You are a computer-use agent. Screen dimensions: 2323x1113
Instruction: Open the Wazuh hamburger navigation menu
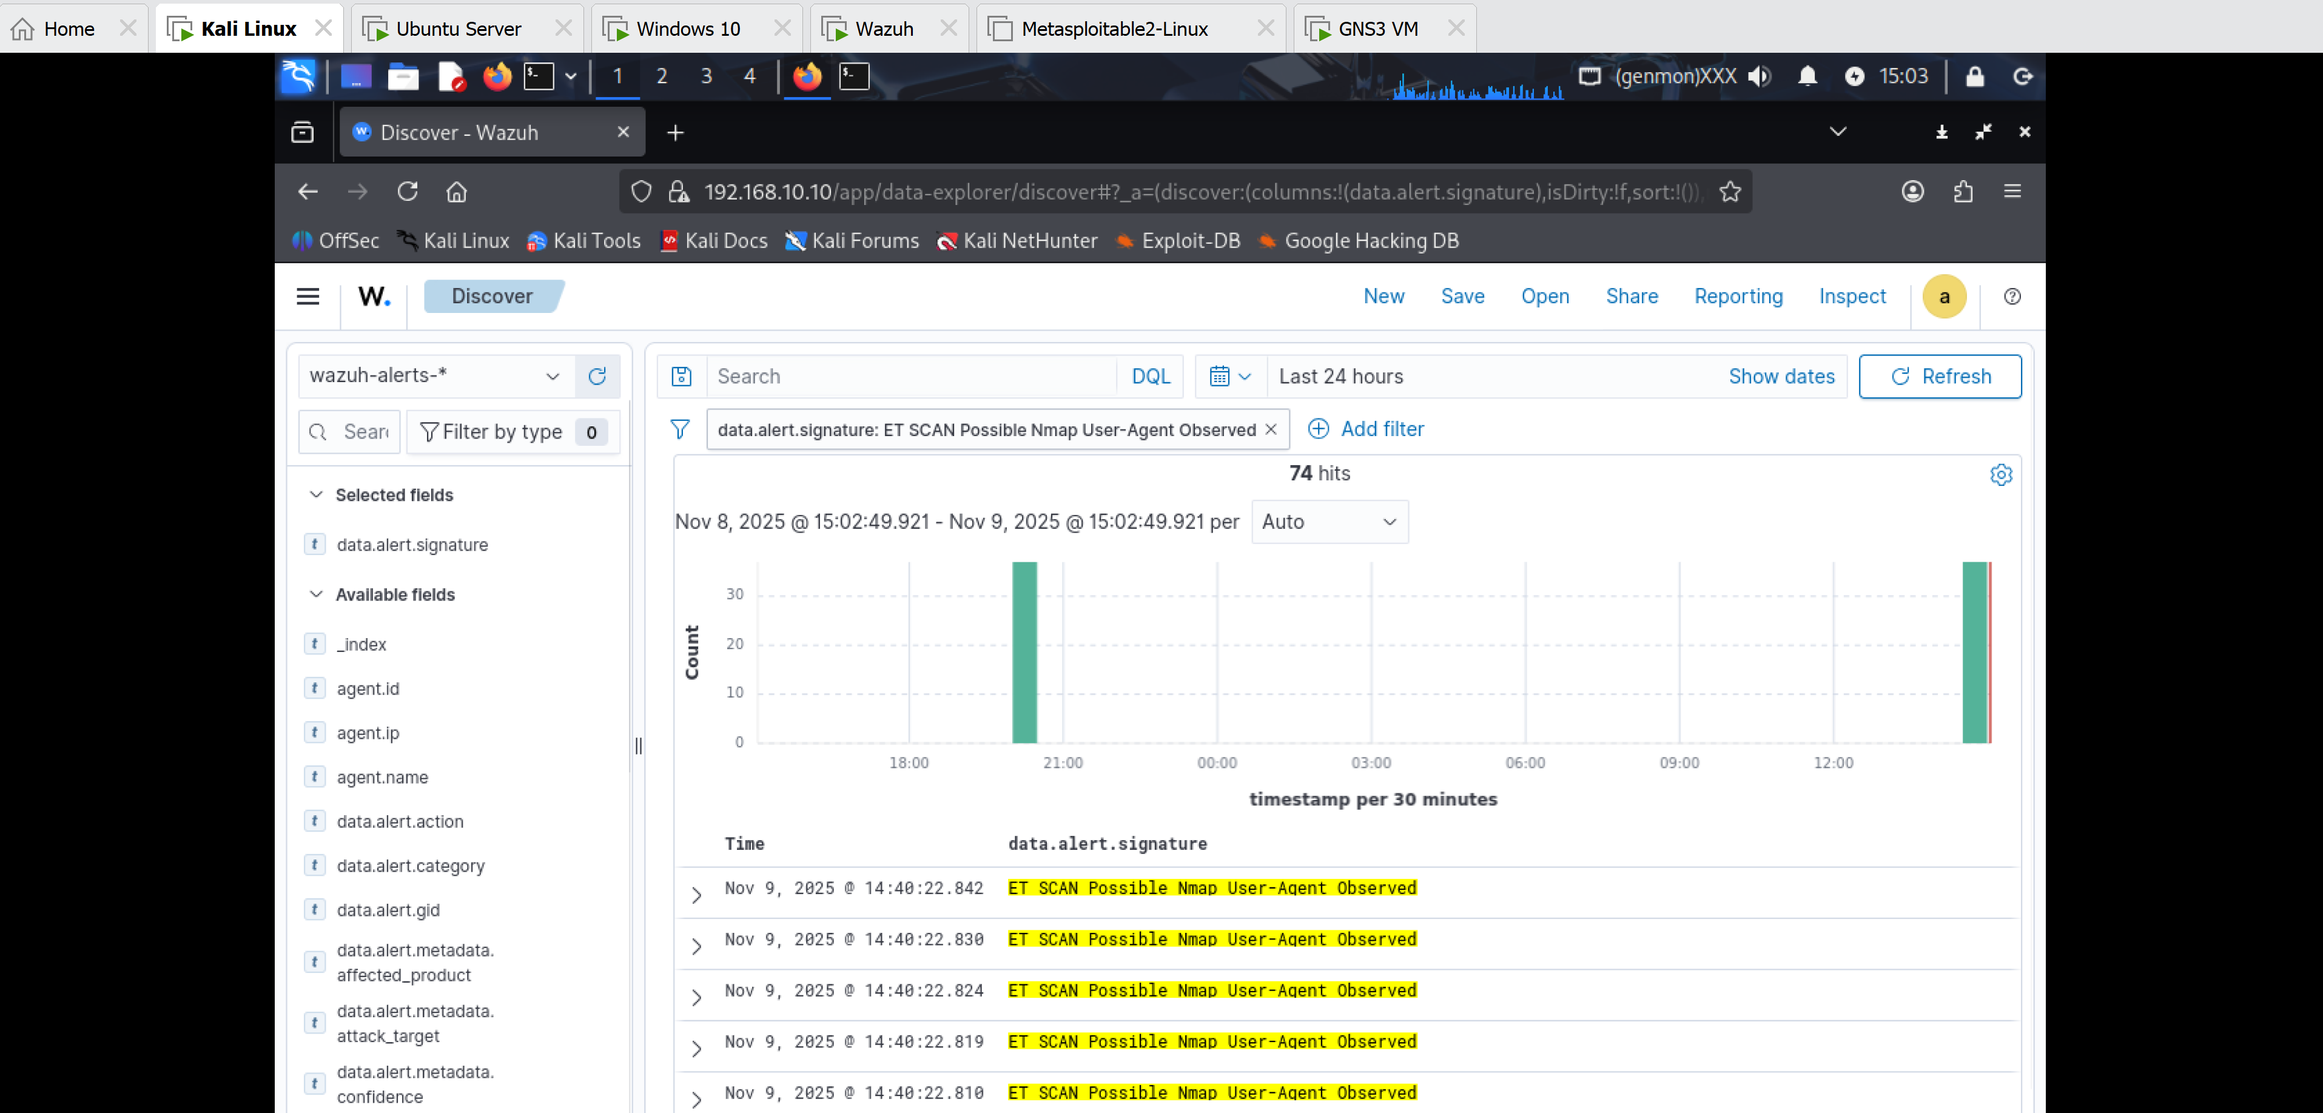[x=308, y=296]
